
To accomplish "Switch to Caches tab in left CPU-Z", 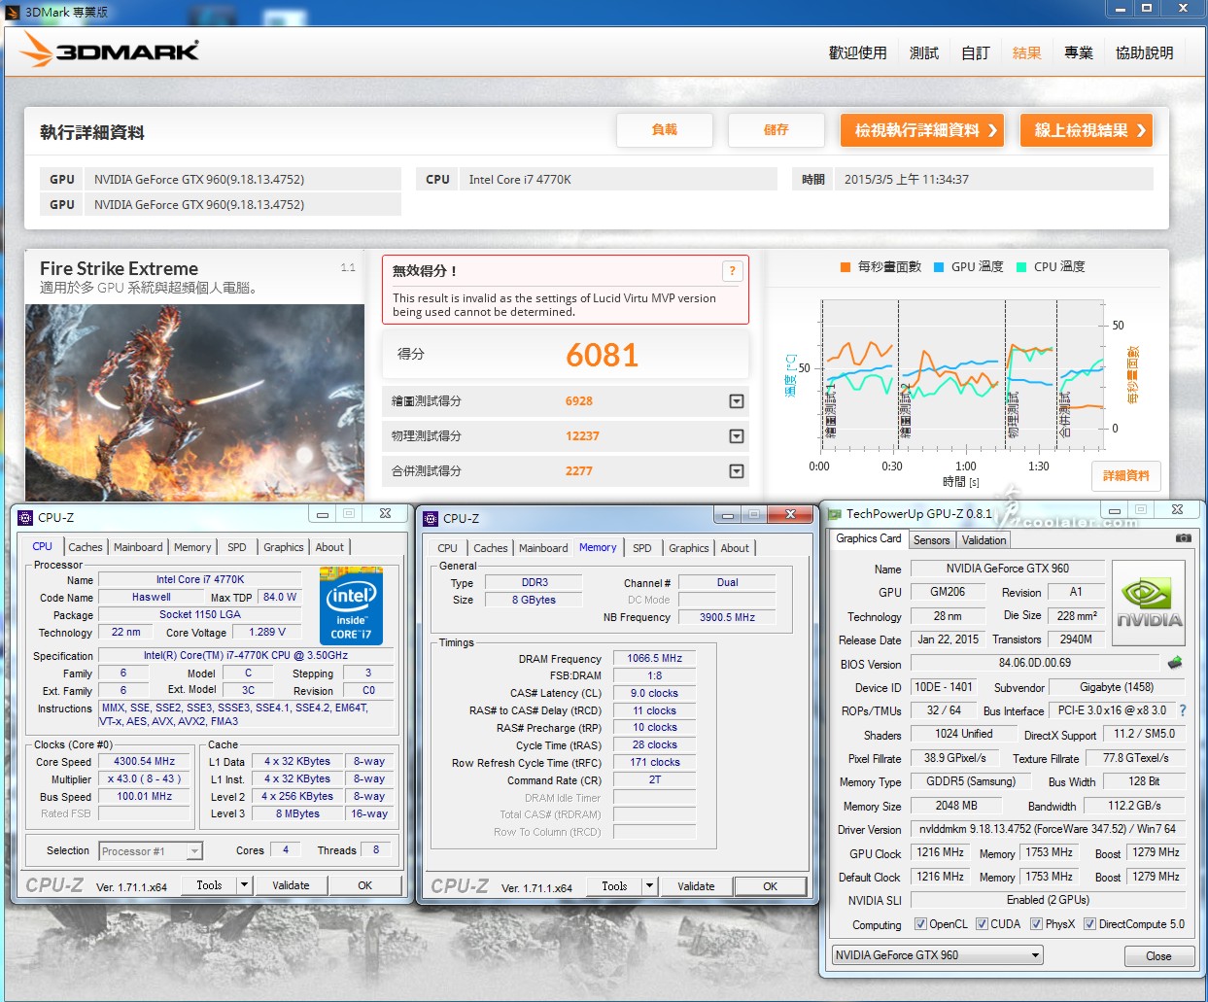I will pos(86,547).
